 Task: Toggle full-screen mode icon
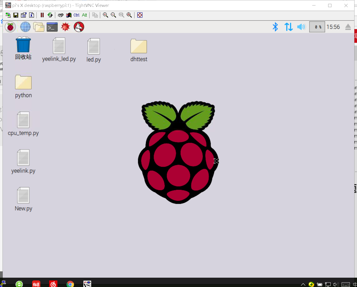[140, 15]
